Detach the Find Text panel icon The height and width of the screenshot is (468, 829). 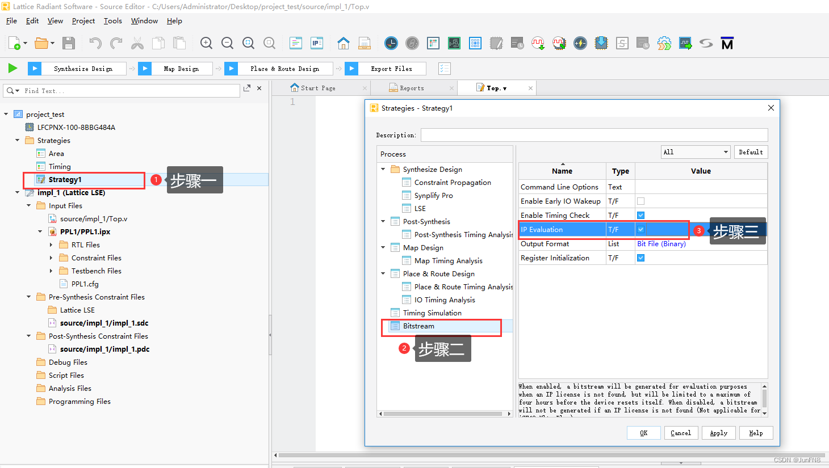247,88
